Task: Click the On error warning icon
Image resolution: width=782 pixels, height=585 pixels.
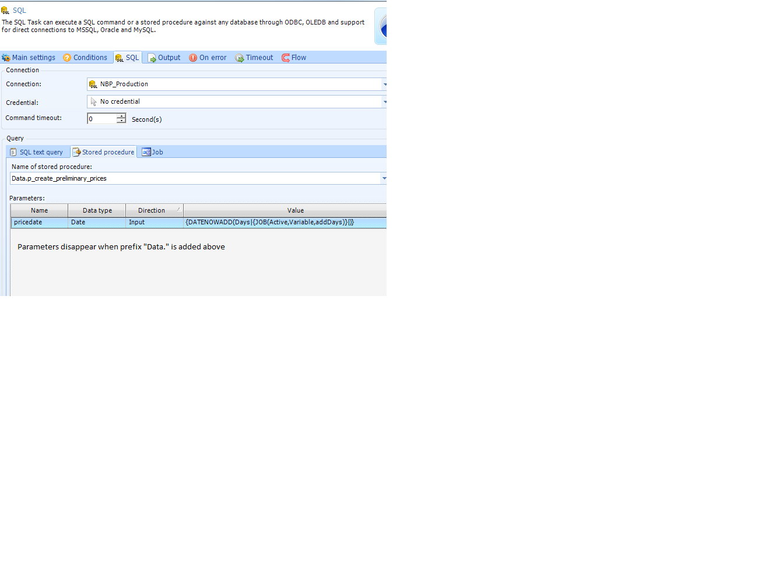Action: tap(193, 58)
